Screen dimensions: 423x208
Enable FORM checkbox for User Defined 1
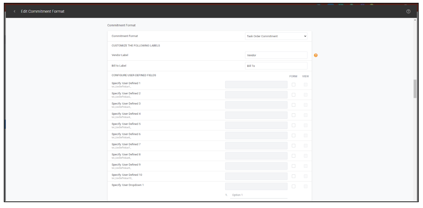pyautogui.click(x=294, y=85)
